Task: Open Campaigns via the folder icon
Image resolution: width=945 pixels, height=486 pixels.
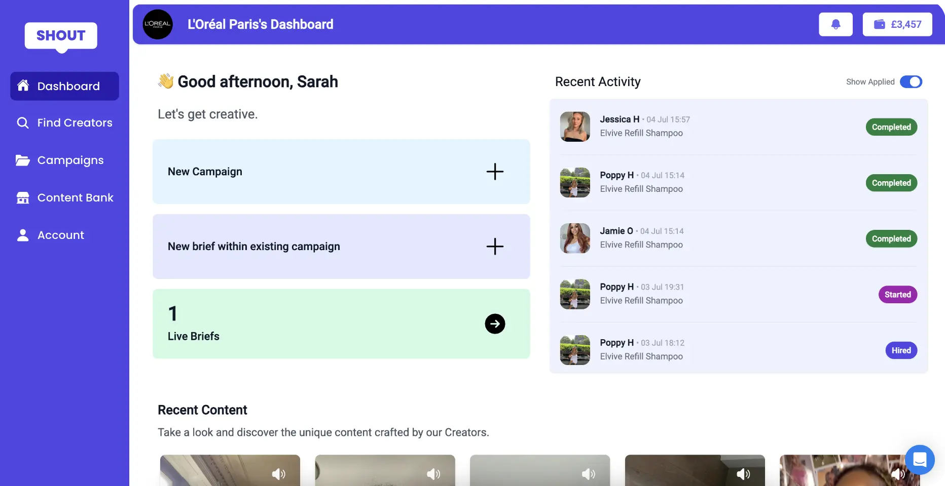Action: [x=23, y=160]
